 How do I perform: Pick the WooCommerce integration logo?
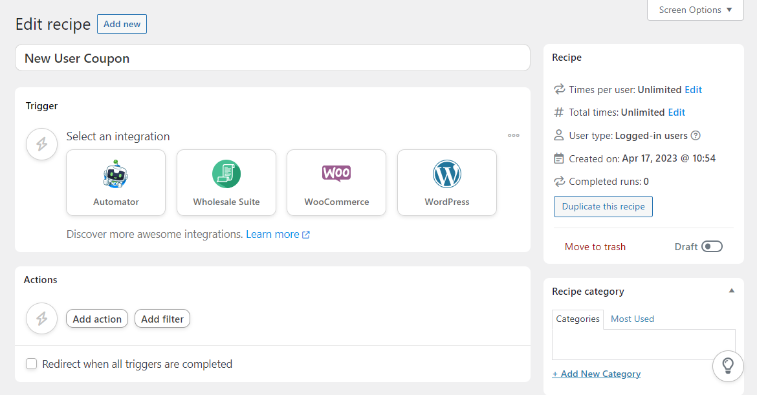click(x=336, y=173)
